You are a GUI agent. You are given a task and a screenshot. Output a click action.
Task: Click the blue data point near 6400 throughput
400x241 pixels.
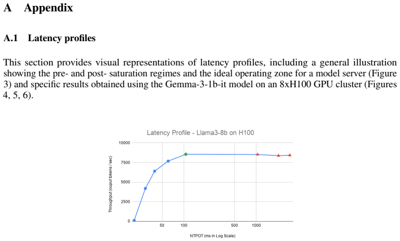(155, 171)
